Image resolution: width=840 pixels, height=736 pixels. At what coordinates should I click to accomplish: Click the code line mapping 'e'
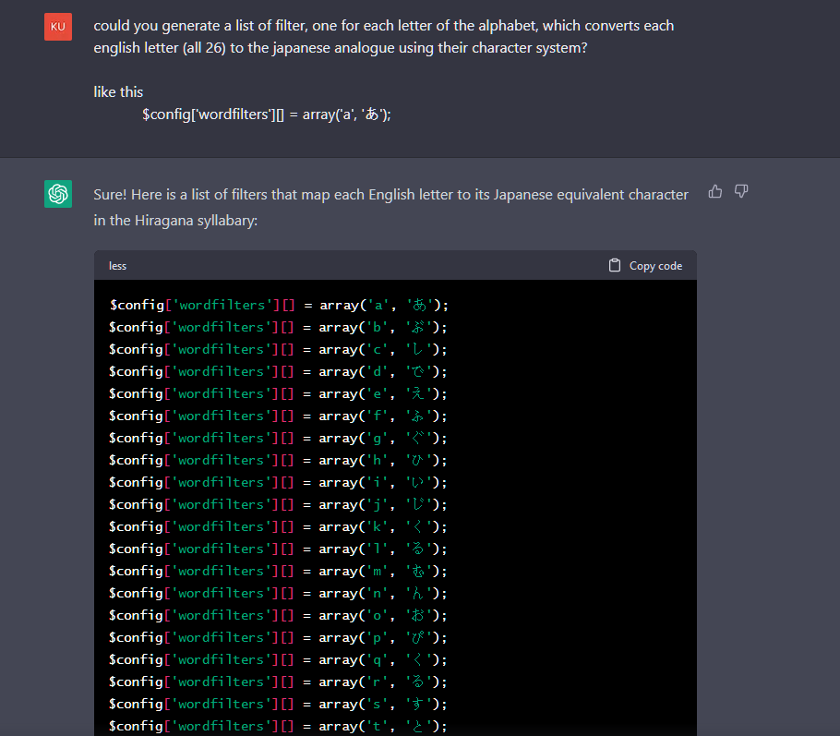278,393
